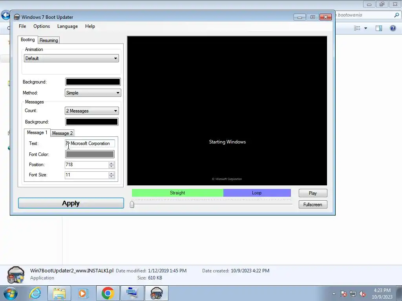The height and width of the screenshot is (301, 402).
Task: Select the Message 1 tab
Action: [37, 132]
